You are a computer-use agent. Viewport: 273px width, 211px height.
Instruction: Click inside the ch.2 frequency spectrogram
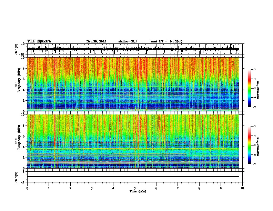pyautogui.click(x=133, y=141)
